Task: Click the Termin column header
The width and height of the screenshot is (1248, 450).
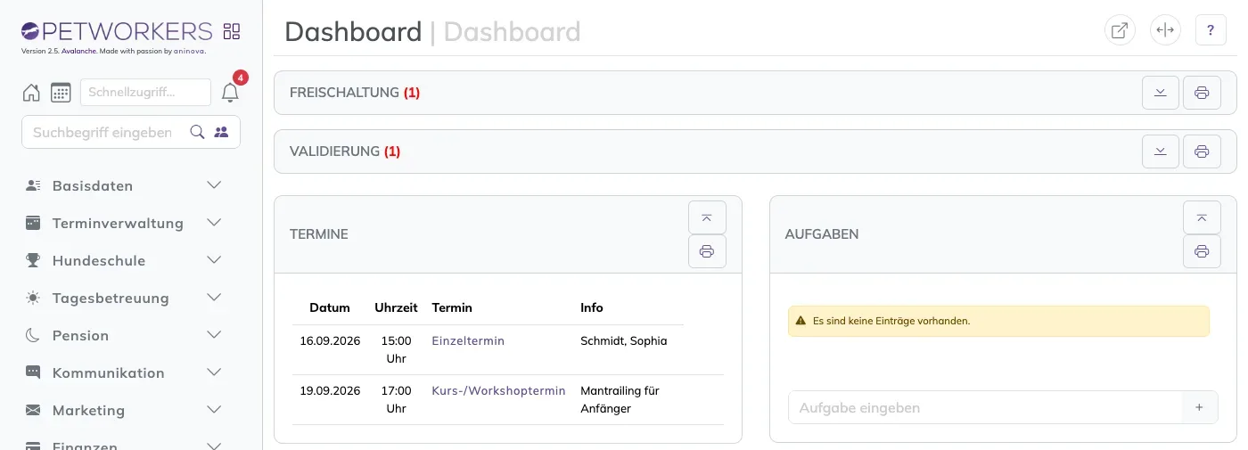Action: click(x=452, y=307)
